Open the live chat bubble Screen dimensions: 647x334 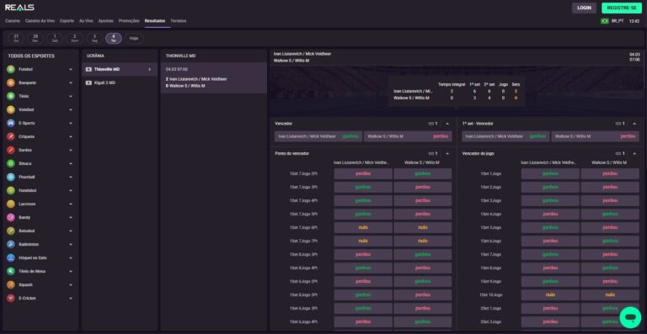coord(630,317)
